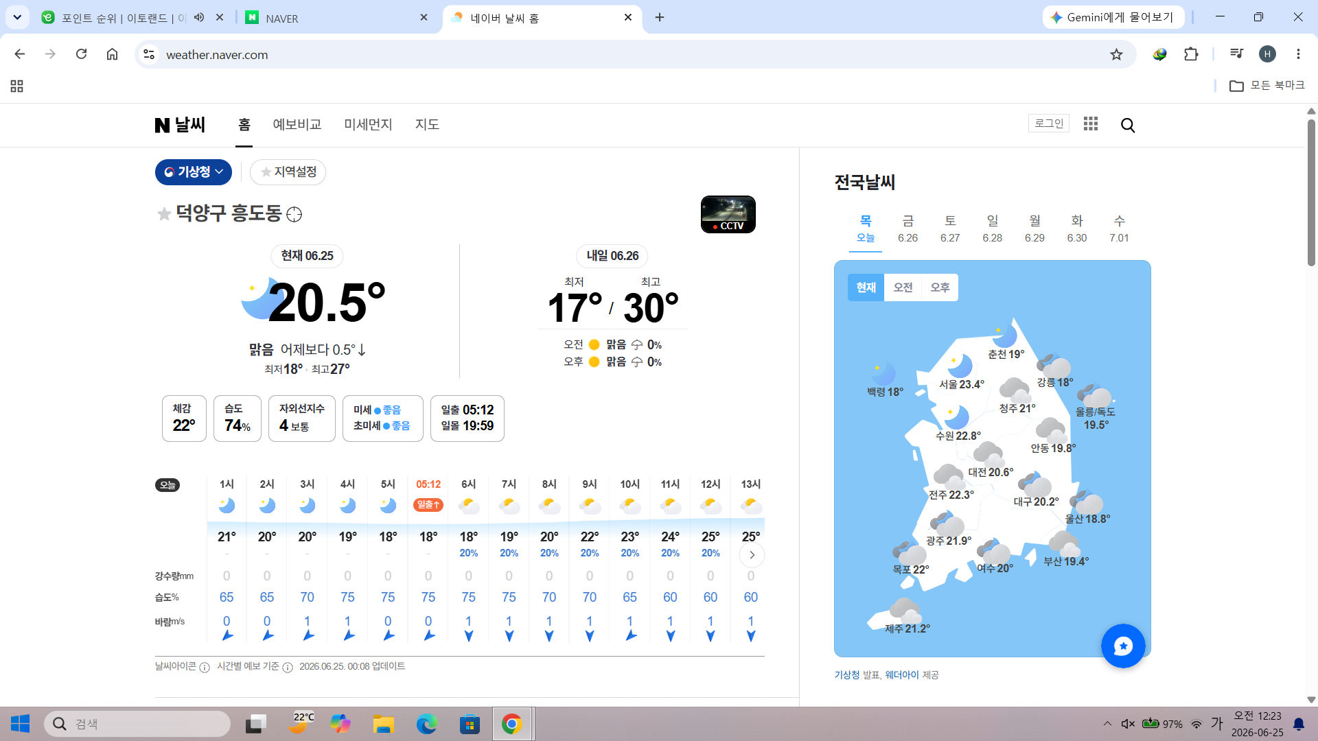Open Chrome three-dot menu
1318x741 pixels.
(1298, 54)
